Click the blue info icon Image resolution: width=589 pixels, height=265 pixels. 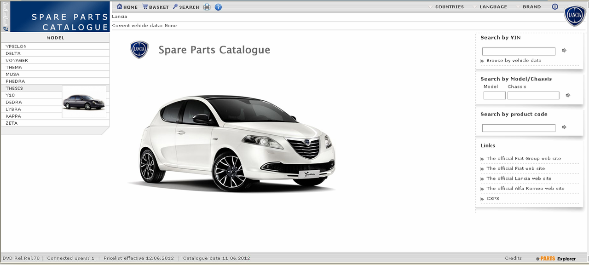(554, 7)
